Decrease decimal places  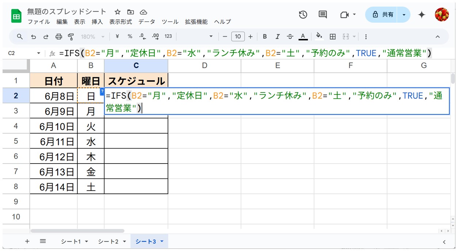[x=143, y=36]
